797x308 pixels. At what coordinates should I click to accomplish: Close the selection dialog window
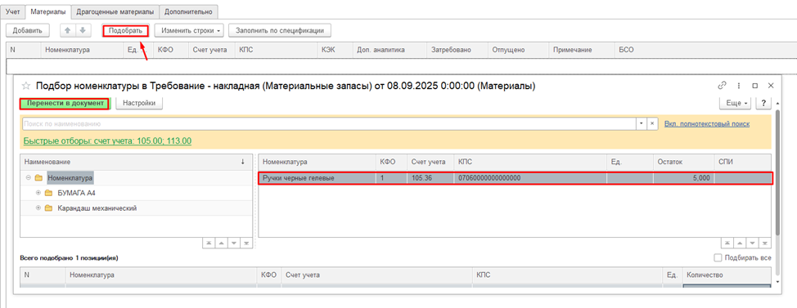click(x=771, y=86)
